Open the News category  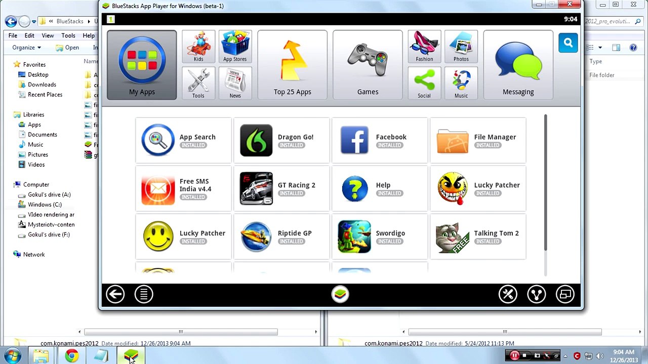(x=235, y=83)
